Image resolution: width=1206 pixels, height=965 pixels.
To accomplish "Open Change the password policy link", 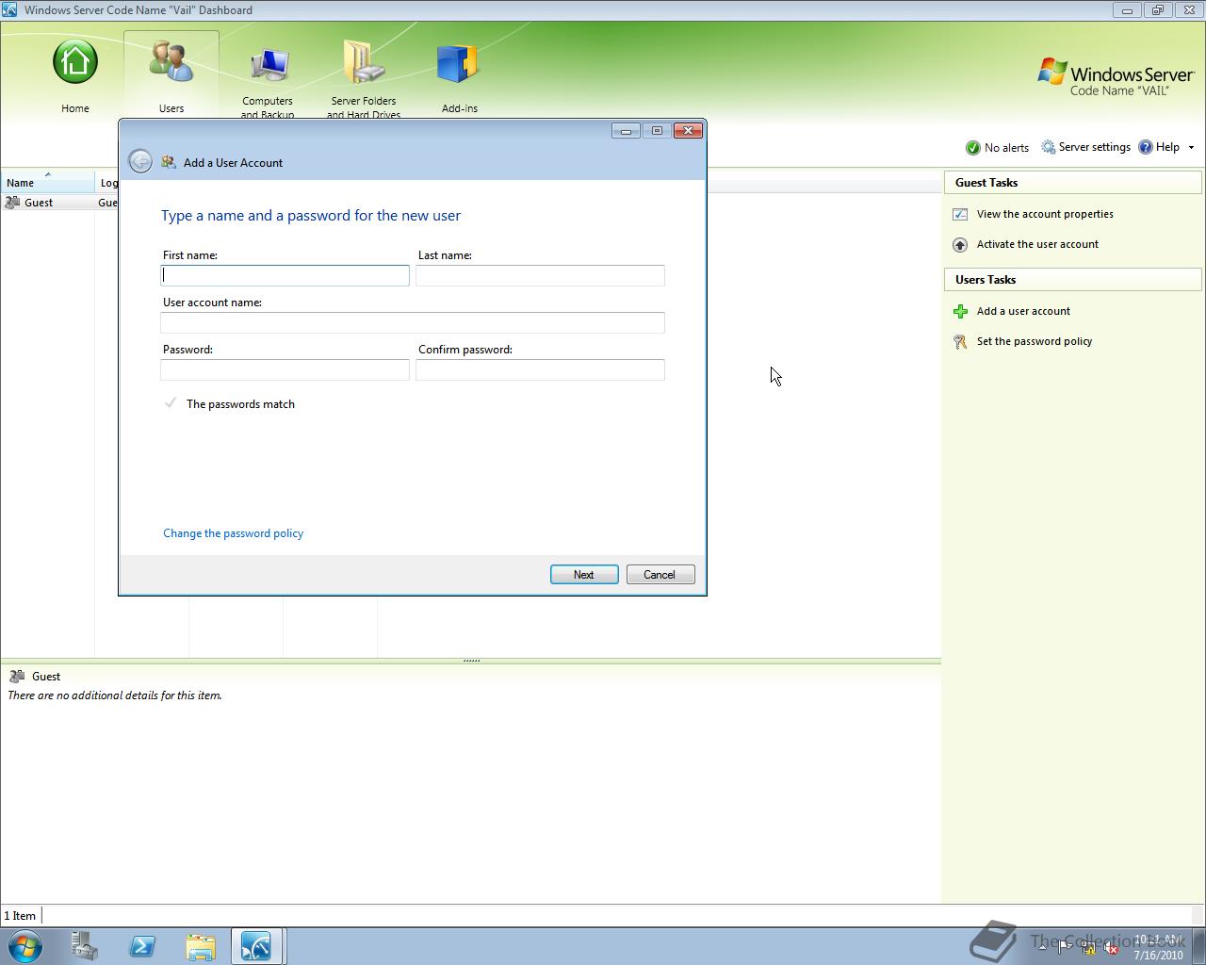I will click(x=233, y=533).
